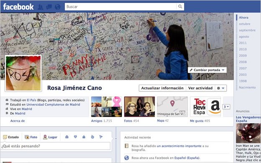
Task: Open un acontecimiento importante link
Action: (x=179, y=146)
